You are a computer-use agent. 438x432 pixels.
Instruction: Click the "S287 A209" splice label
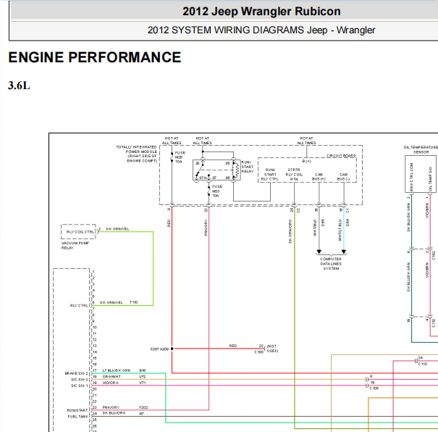tap(159, 349)
